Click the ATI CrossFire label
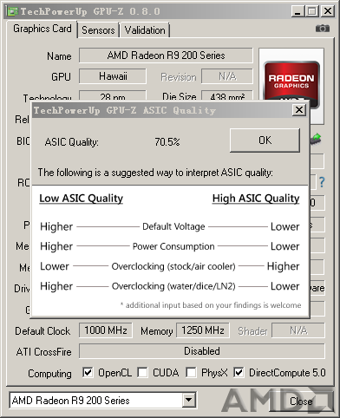 tap(43, 352)
